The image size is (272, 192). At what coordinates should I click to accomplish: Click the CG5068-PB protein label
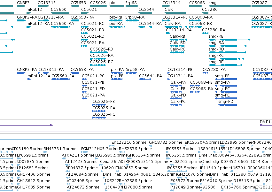[201, 82]
